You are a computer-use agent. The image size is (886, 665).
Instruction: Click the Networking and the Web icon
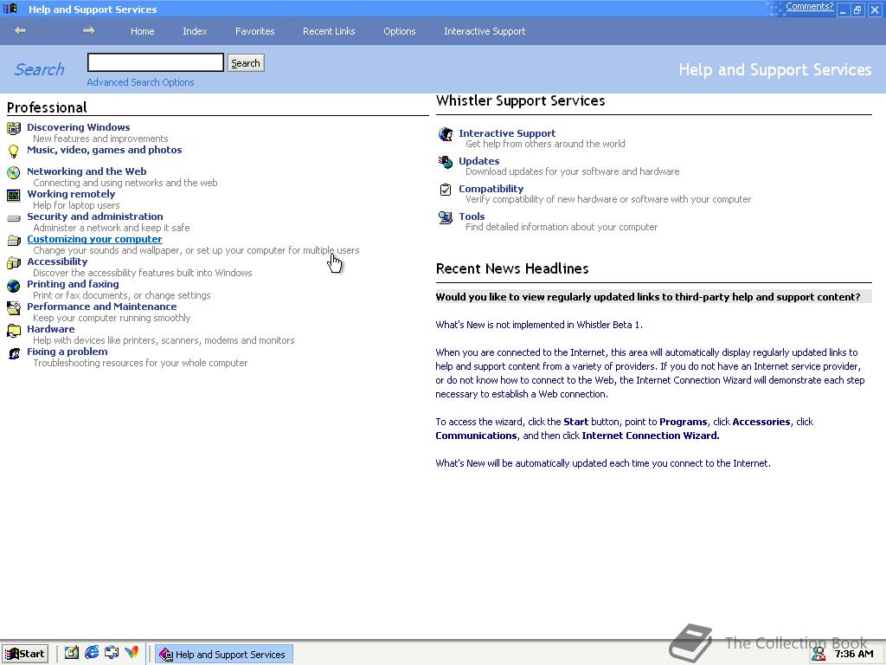point(14,172)
